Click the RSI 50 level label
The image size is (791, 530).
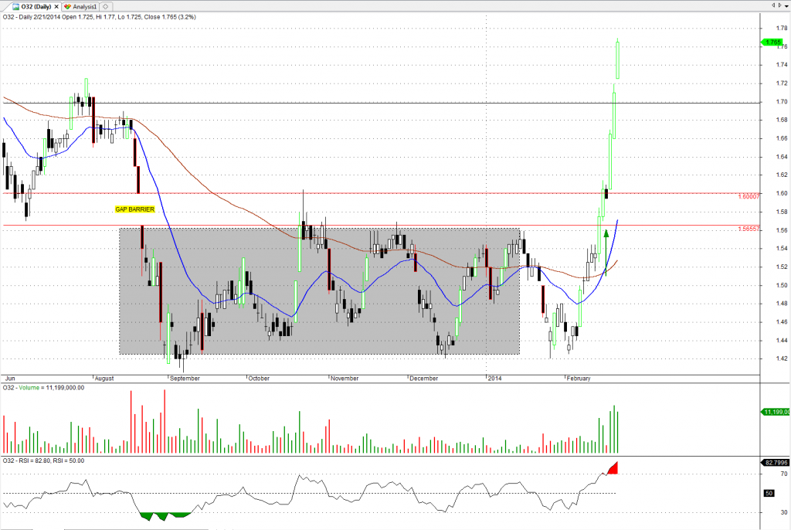(769, 492)
